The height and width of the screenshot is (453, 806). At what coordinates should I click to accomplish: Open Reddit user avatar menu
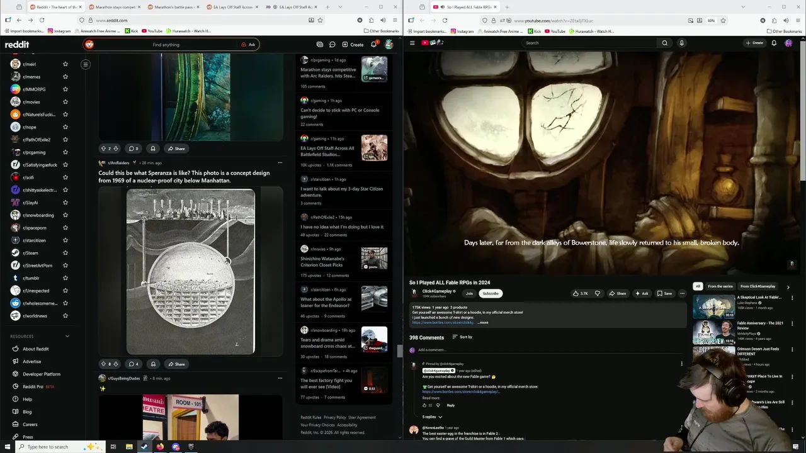coord(389,45)
